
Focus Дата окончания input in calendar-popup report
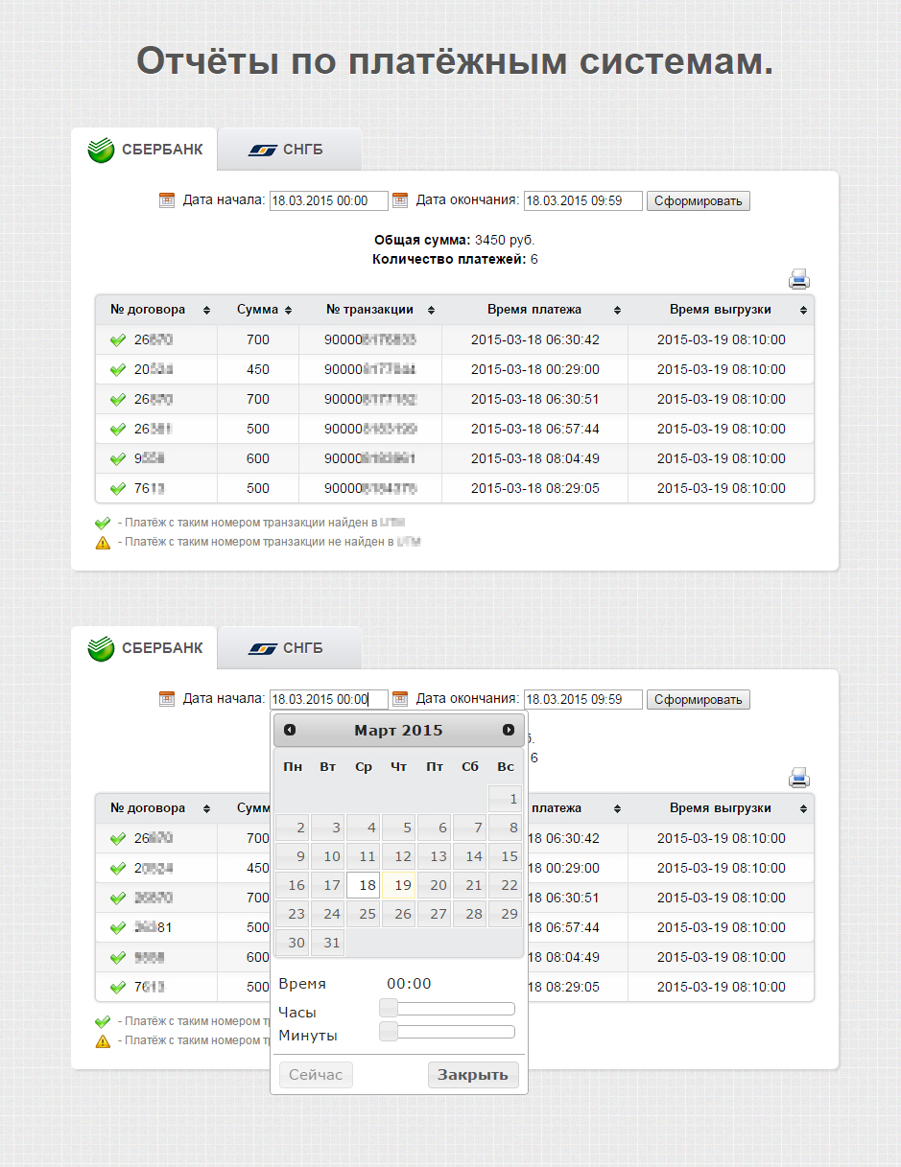pyautogui.click(x=583, y=700)
